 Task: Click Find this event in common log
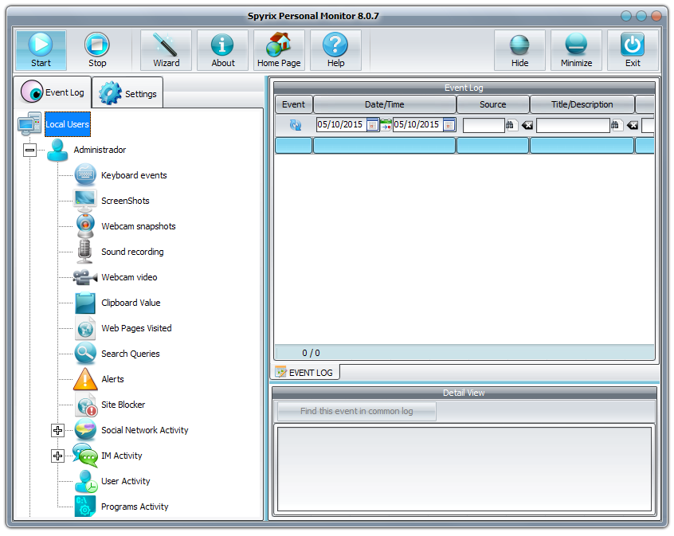(356, 411)
